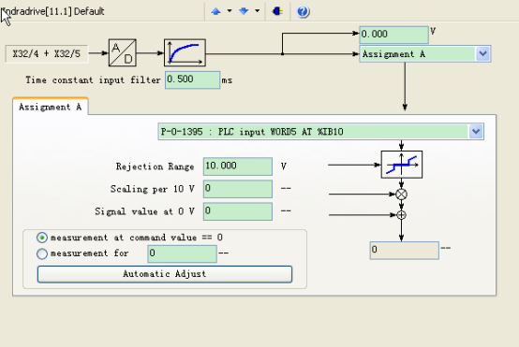Select measurement at command value == 0 radio
The width and height of the screenshot is (519, 347).
[42, 238]
